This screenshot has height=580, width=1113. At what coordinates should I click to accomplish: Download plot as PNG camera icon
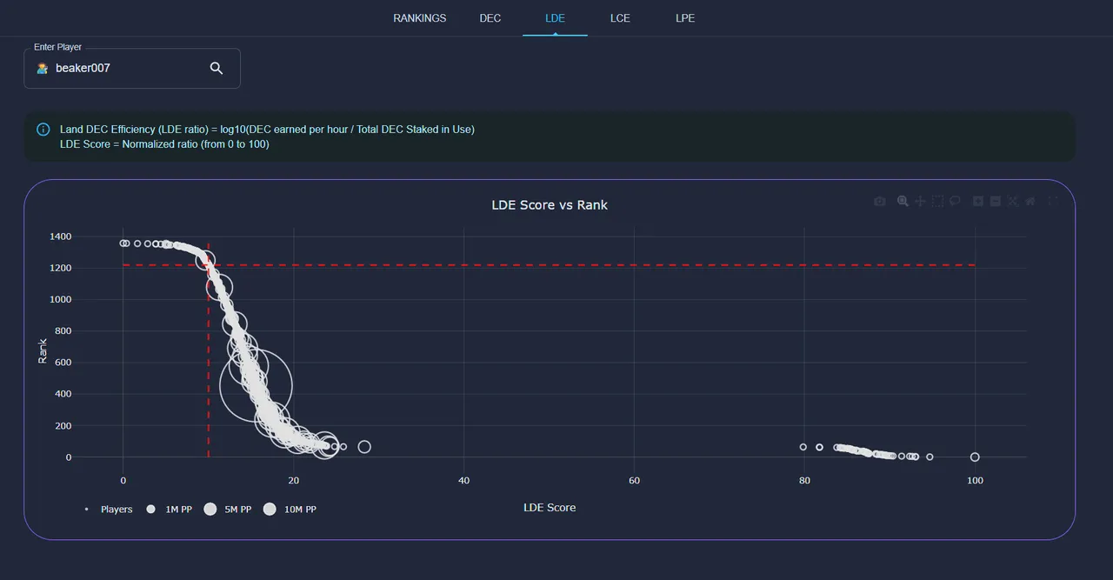coord(880,201)
